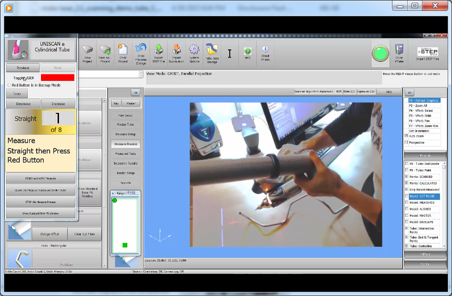This screenshot has height=296, width=452.
Task: Toggle Red Button Is in Backup Mode
Action: [9, 85]
